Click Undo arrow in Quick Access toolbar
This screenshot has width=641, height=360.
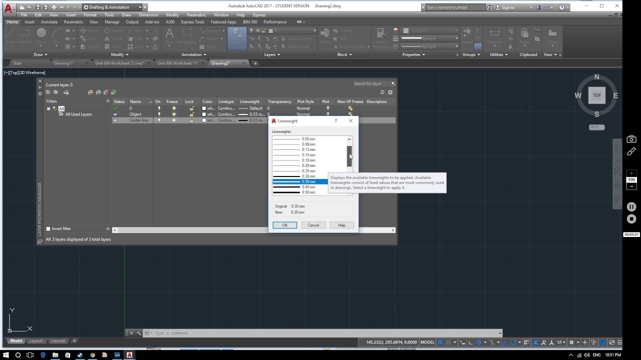point(62,7)
